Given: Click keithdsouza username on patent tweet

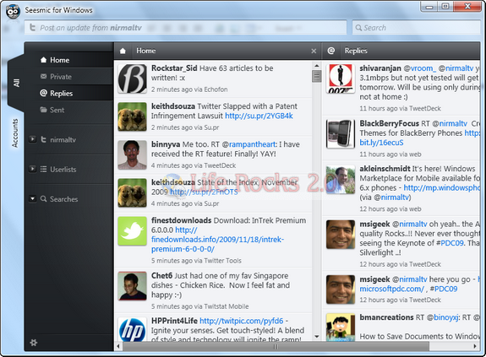Looking at the screenshot, I should 173,106.
